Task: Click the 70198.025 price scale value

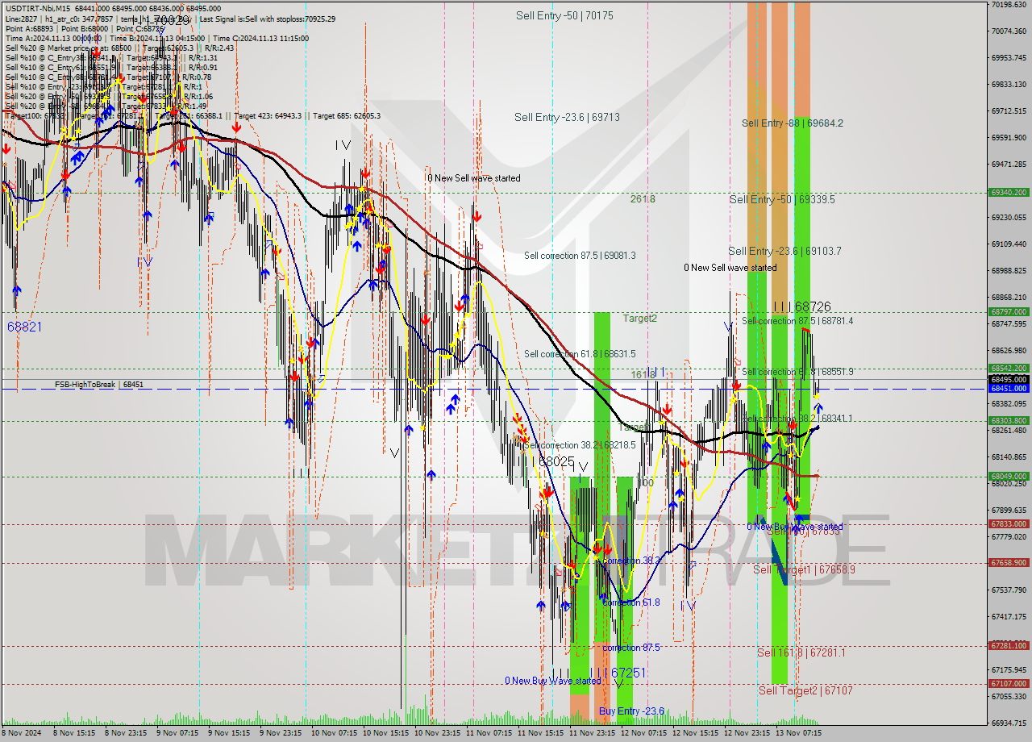Action: coord(1009,5)
